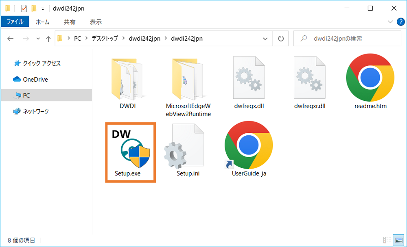Go forward with the right arrow

pos(26,39)
